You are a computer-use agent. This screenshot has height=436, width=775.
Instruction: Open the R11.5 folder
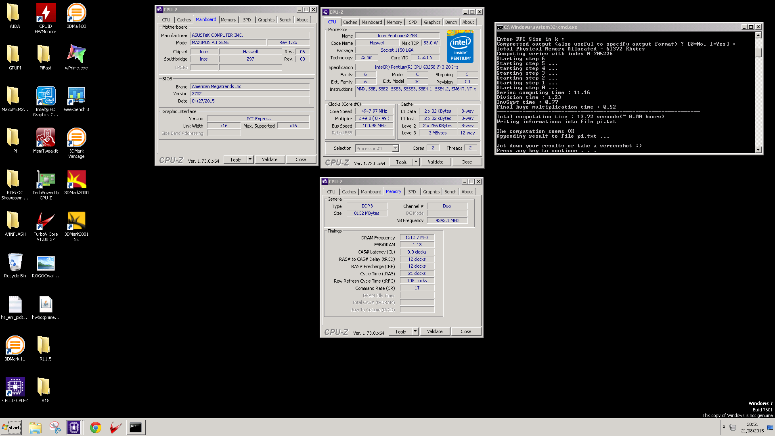[45, 349]
